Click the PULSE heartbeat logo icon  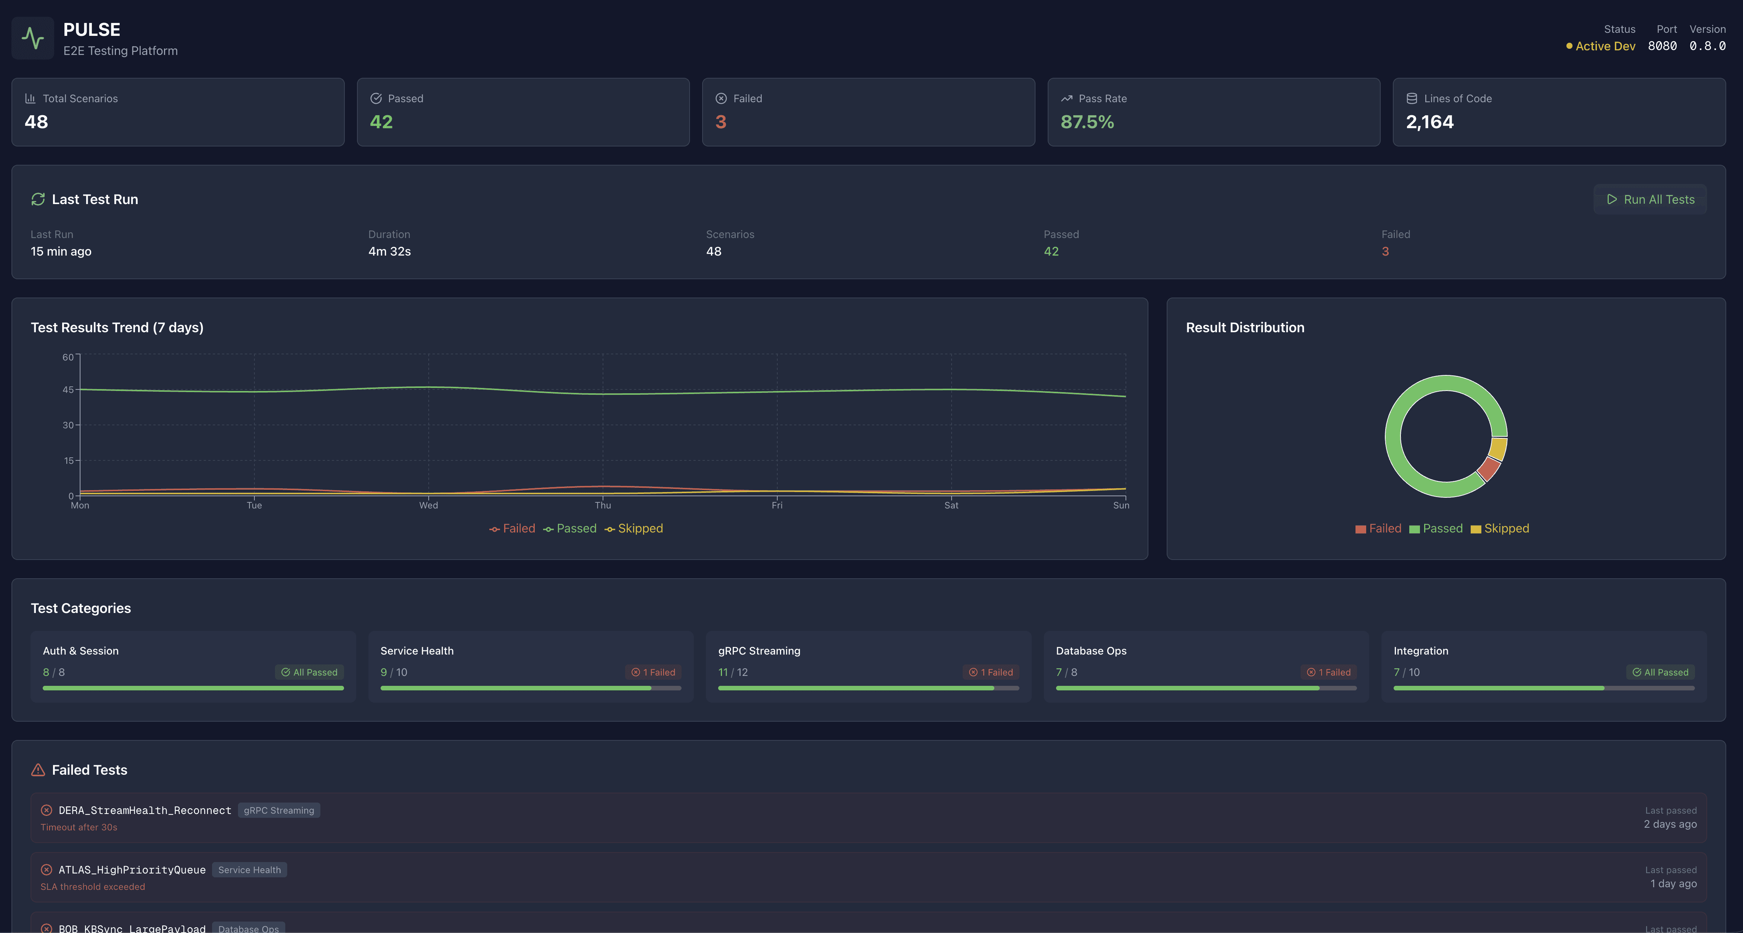[32, 38]
